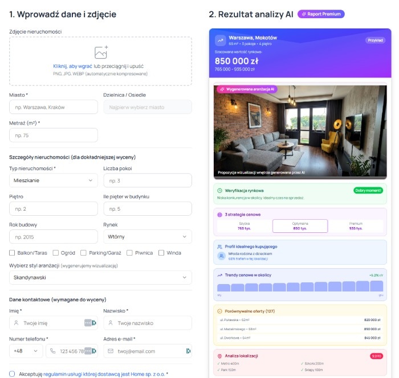The image size is (399, 378).
Task: Click the ul. Puławska 820 000 zł offer
Action: coord(300,320)
